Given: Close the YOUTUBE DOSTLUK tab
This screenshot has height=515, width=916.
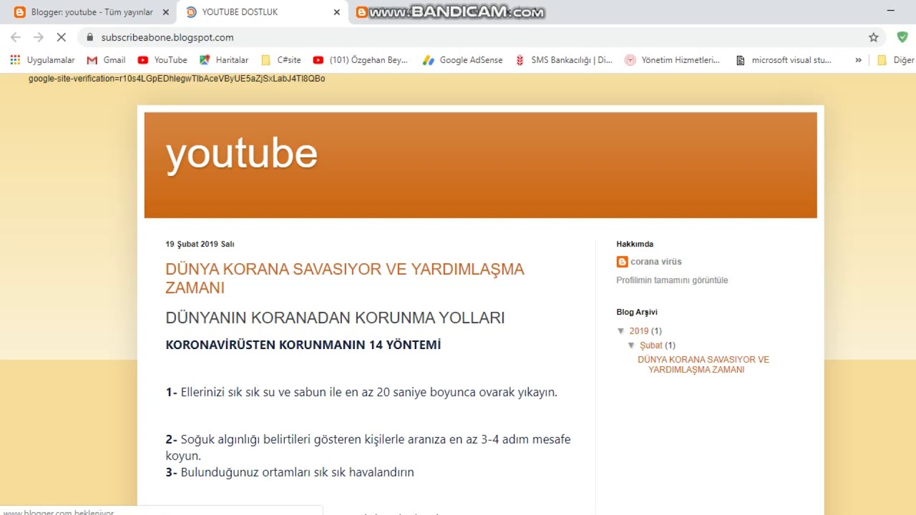Looking at the screenshot, I should tap(336, 12).
